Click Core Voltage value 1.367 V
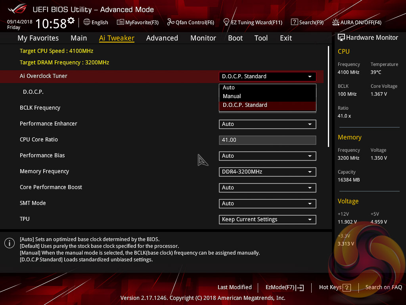Image resolution: width=406 pixels, height=305 pixels. click(x=379, y=94)
